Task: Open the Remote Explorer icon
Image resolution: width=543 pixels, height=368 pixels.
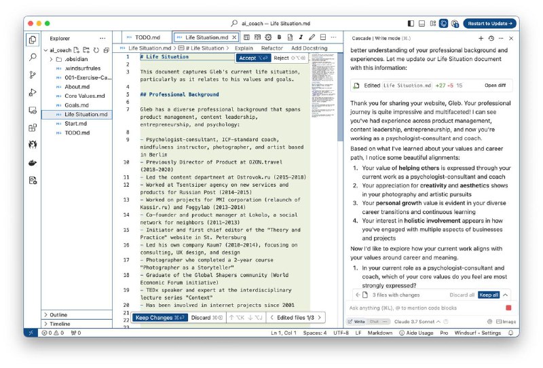Action: [33, 110]
